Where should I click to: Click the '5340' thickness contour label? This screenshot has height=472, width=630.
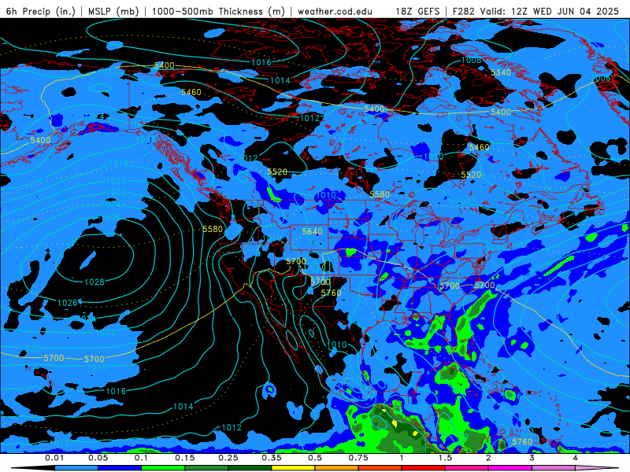point(501,72)
